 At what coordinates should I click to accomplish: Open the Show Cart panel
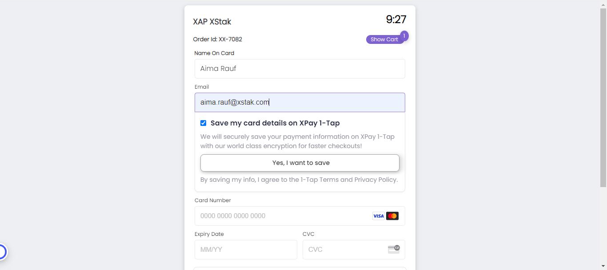tap(384, 39)
